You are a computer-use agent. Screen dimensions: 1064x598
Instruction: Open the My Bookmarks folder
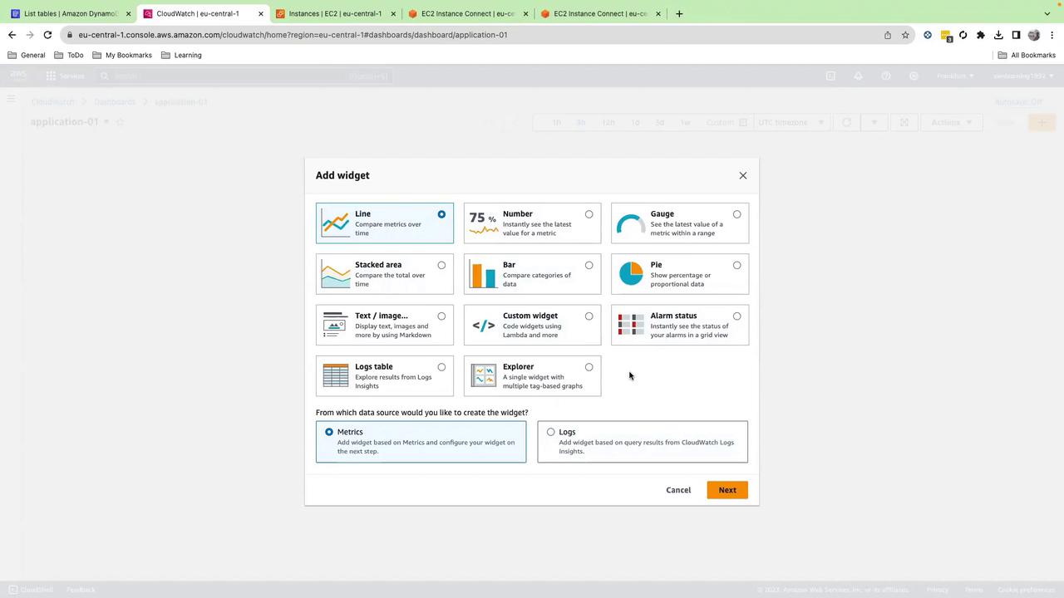(x=122, y=55)
